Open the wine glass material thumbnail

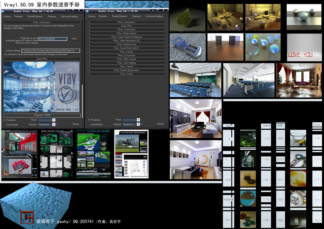tap(248, 179)
